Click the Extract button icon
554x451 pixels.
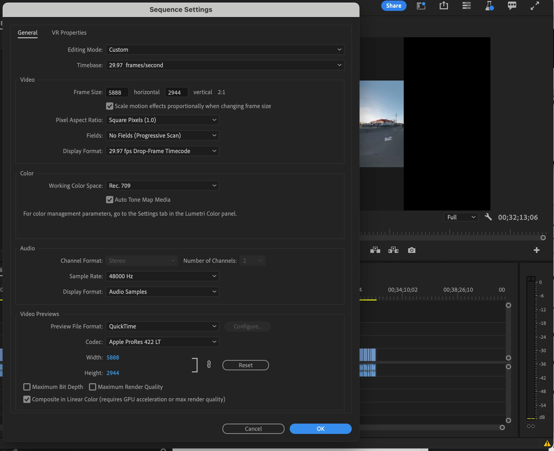[393, 250]
